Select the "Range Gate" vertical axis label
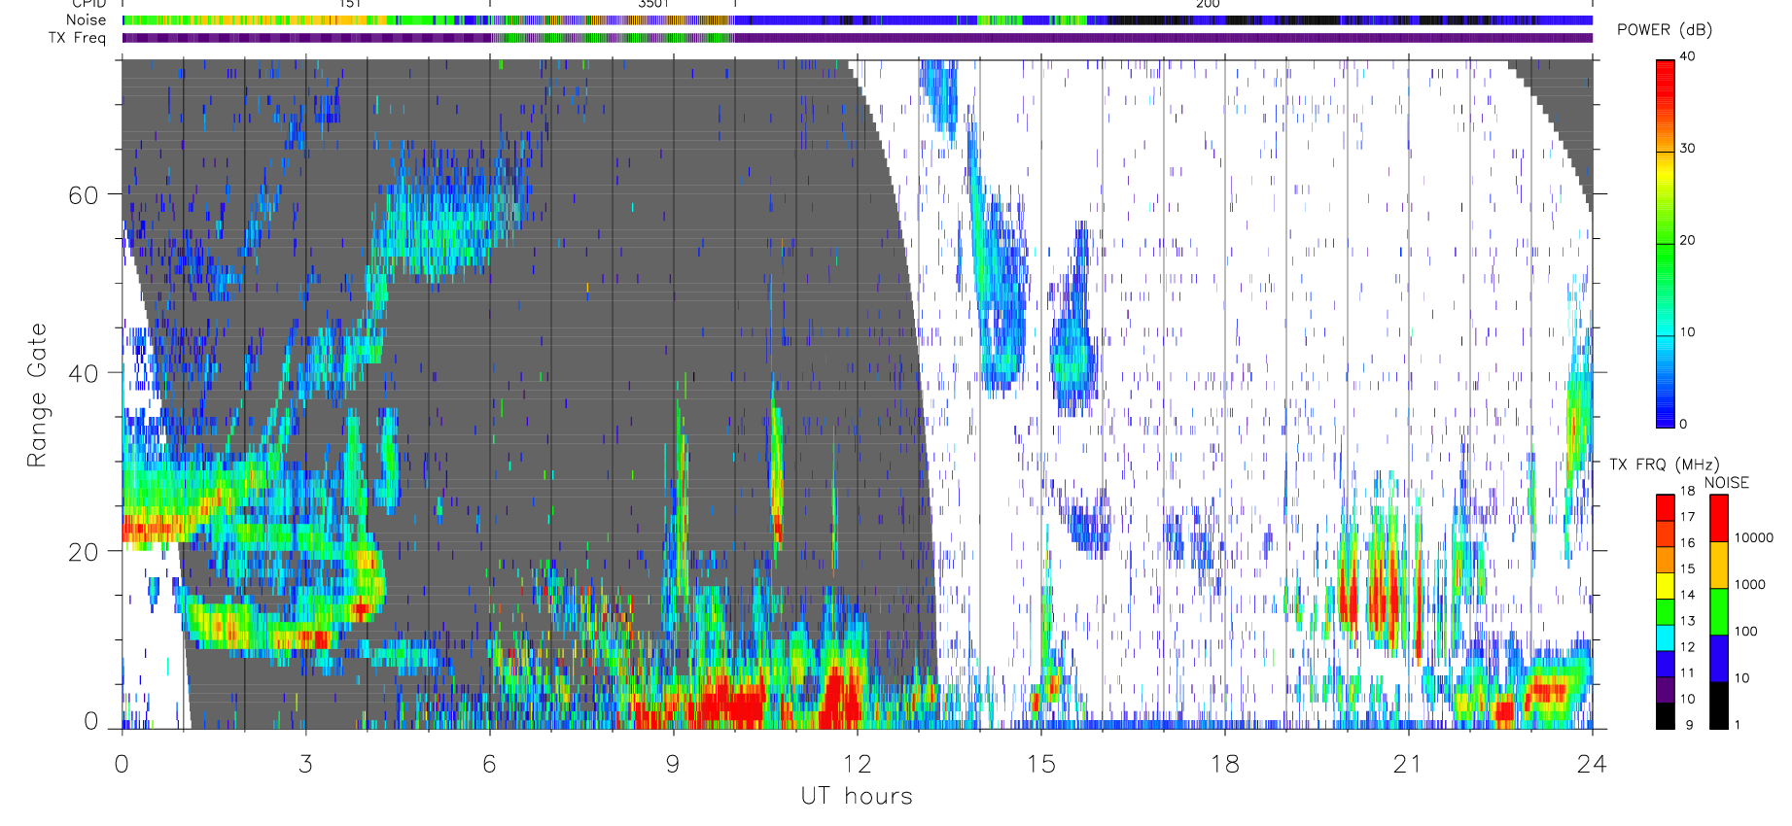This screenshot has width=1792, height=826. point(37,395)
